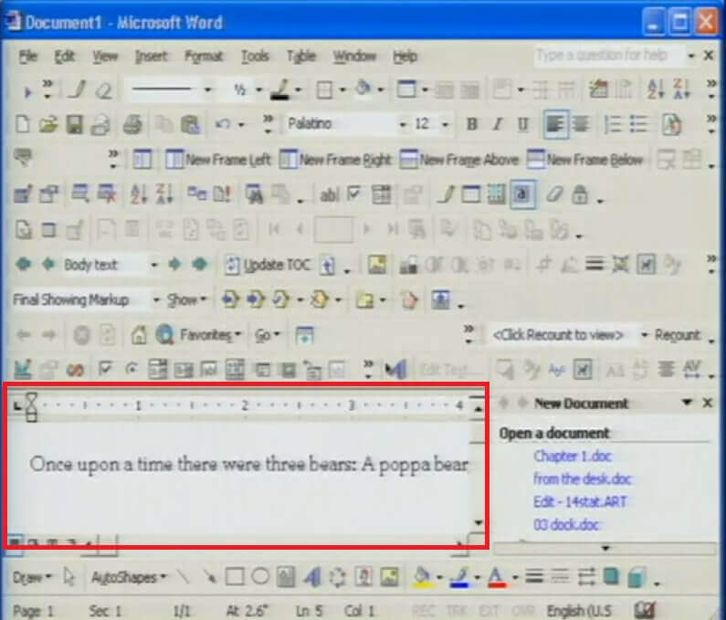Open Chapter 1.doc link

tap(573, 456)
